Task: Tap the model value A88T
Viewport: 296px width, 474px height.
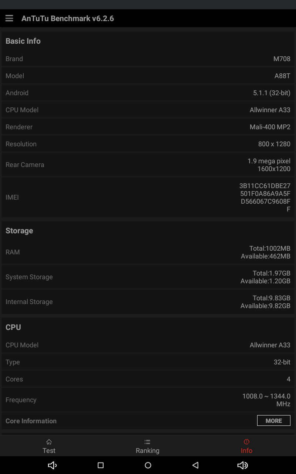Action: [282, 76]
